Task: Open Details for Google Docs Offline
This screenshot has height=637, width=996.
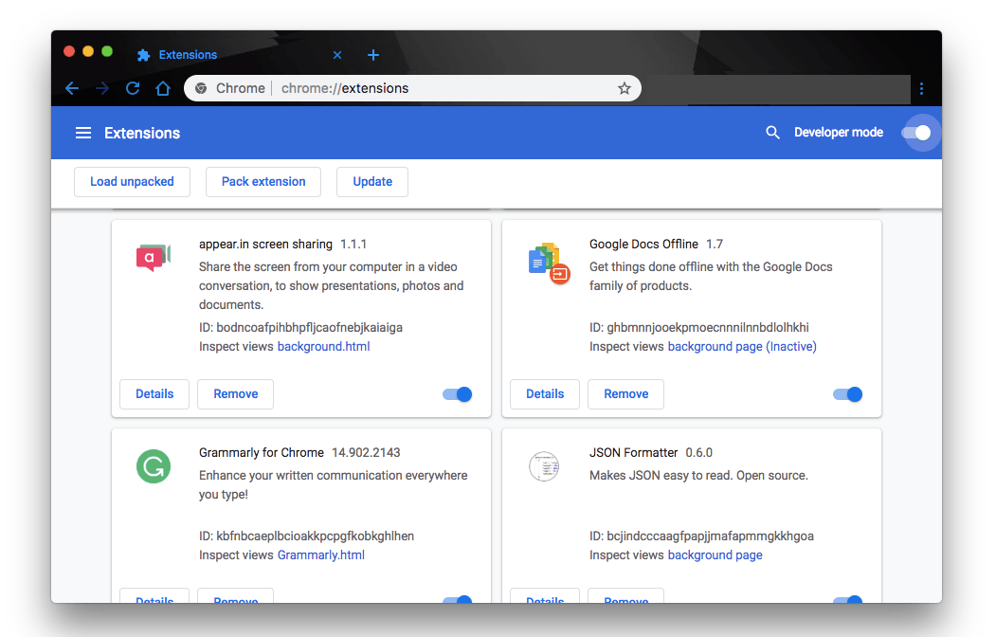Action: [x=545, y=393]
